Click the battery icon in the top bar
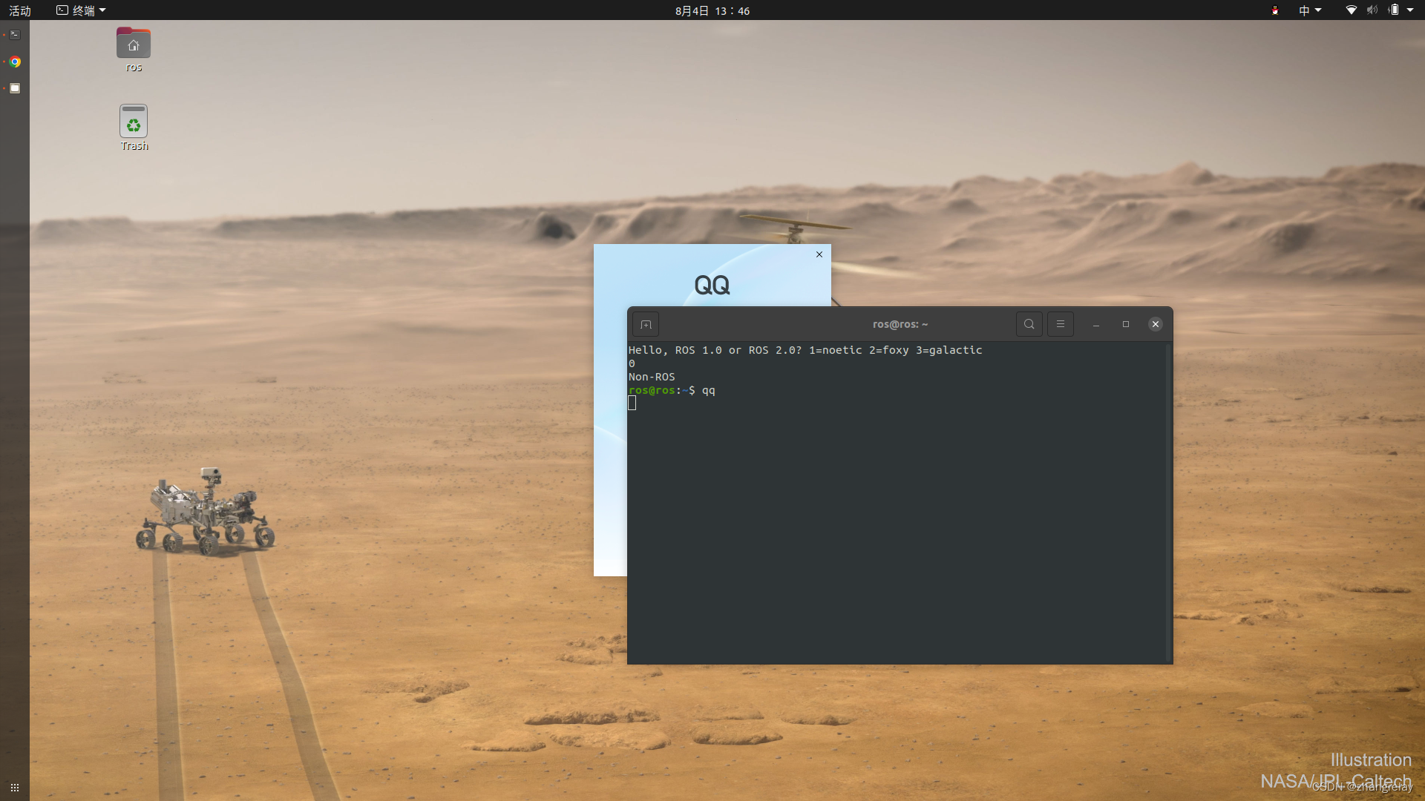 click(x=1395, y=10)
